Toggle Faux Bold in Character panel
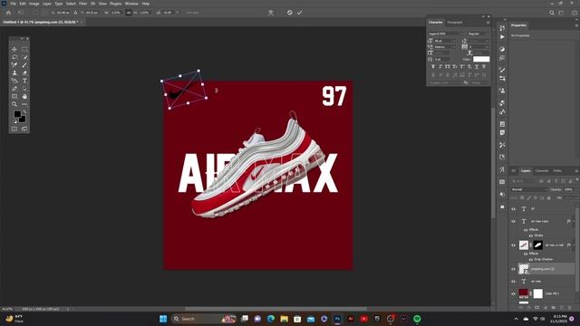This screenshot has width=580, height=326. click(433, 67)
